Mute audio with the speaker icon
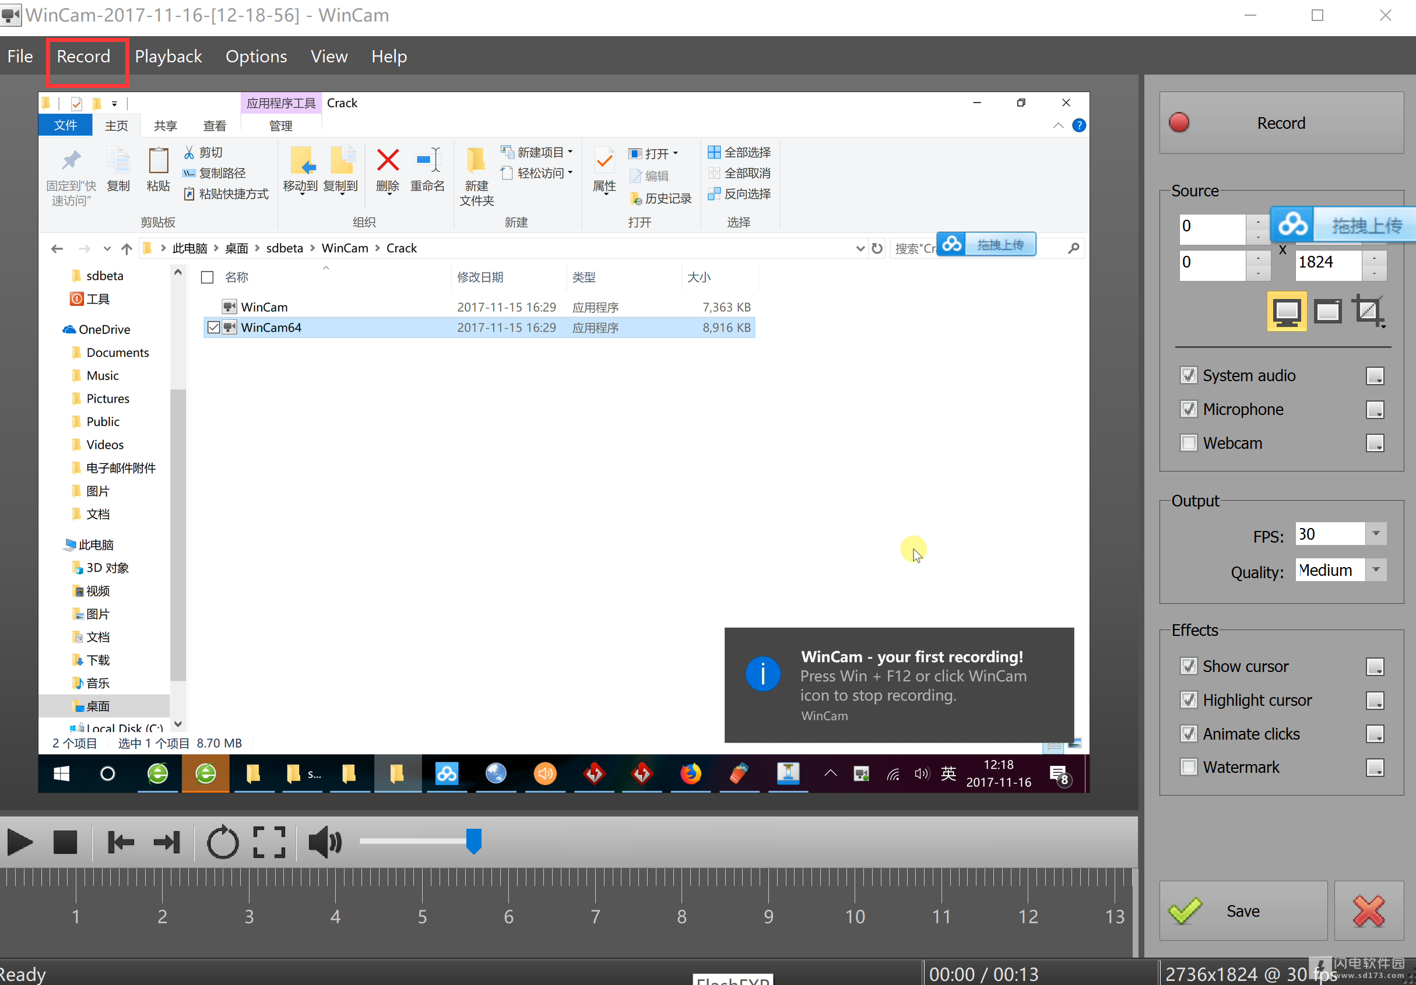 pyautogui.click(x=325, y=843)
